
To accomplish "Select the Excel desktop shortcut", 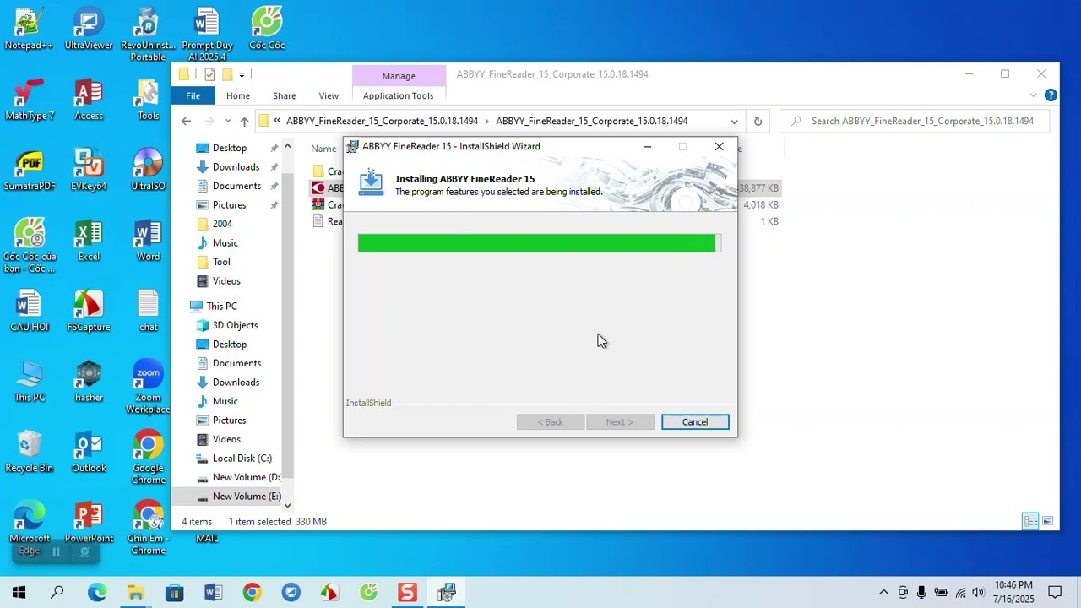I will click(89, 242).
